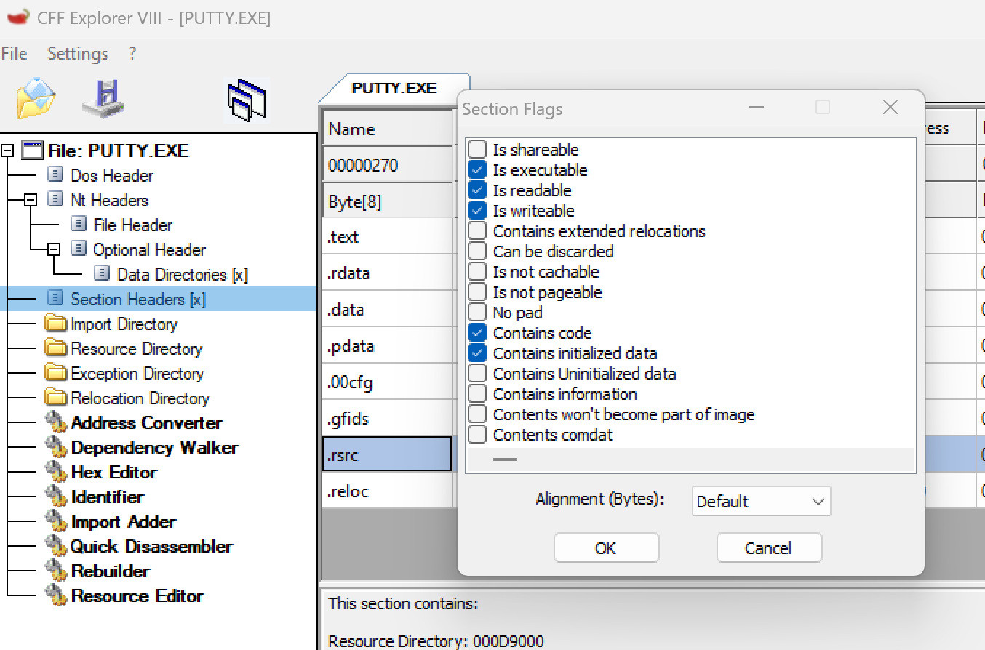
Task: Click the File: PUTTY.EXE window icon
Action: [x=33, y=151]
